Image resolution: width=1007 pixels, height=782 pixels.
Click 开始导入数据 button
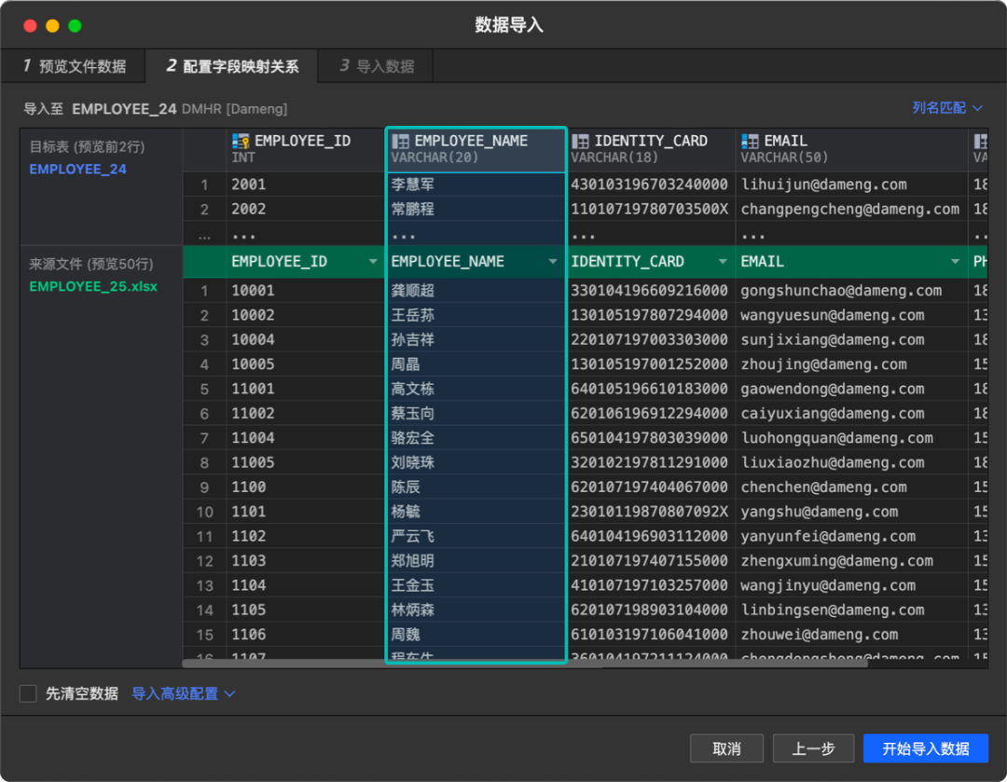click(926, 748)
